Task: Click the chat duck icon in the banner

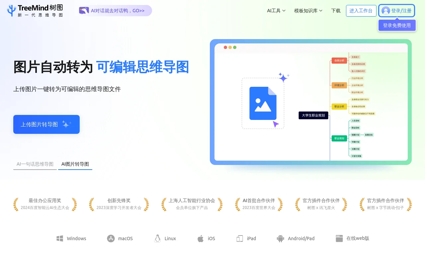Action: 84,10
